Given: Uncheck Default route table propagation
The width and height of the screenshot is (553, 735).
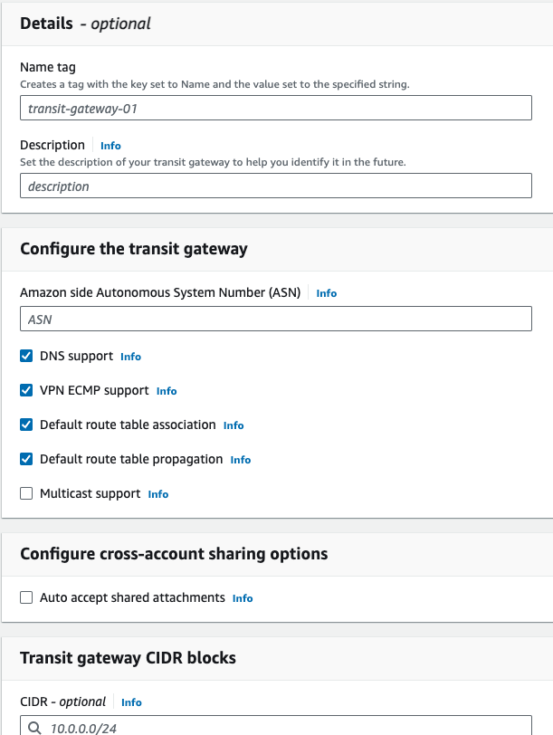Looking at the screenshot, I should coord(27,459).
